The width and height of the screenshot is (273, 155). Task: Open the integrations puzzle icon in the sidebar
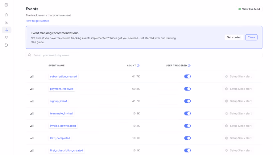6,45
